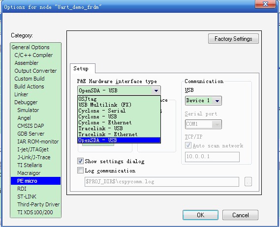
Task: Open RDI category
Action: coord(22,189)
